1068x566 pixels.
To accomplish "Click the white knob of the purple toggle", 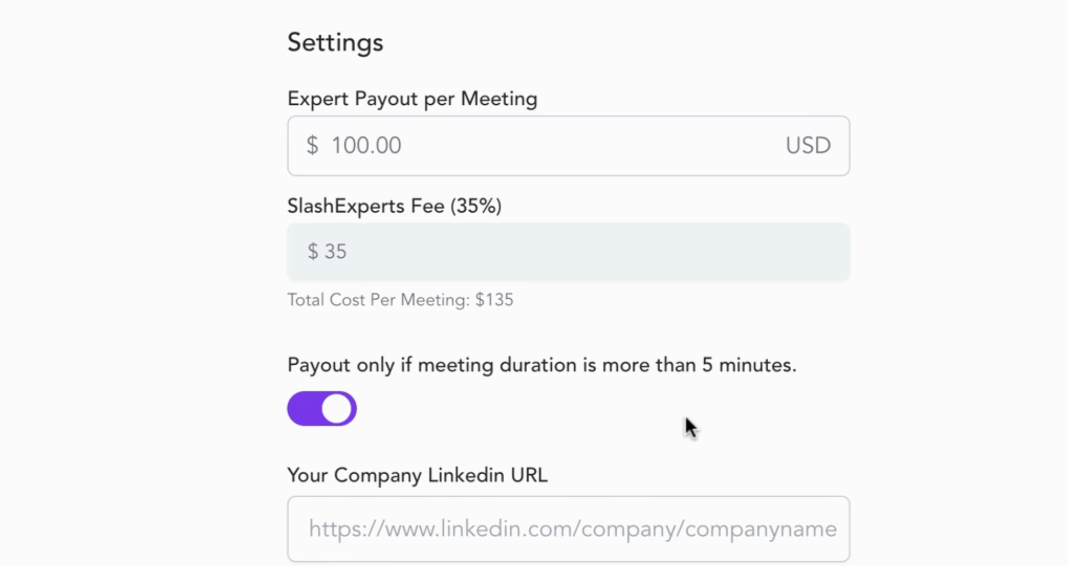I will coord(337,409).
